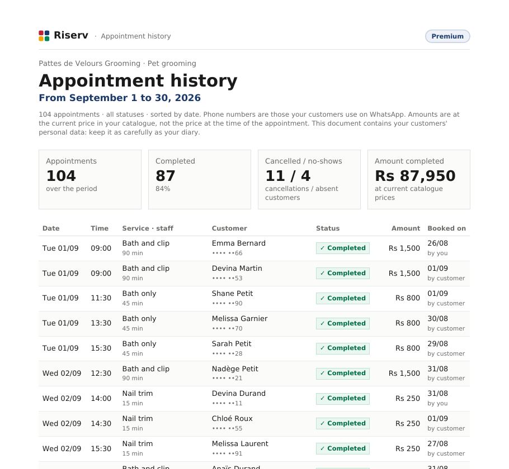
Task: Click the Status column header
Action: (328, 228)
